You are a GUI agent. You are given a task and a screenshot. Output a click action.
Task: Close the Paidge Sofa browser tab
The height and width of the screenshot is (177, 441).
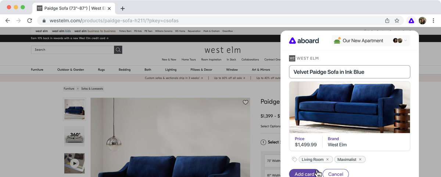pos(109,8)
